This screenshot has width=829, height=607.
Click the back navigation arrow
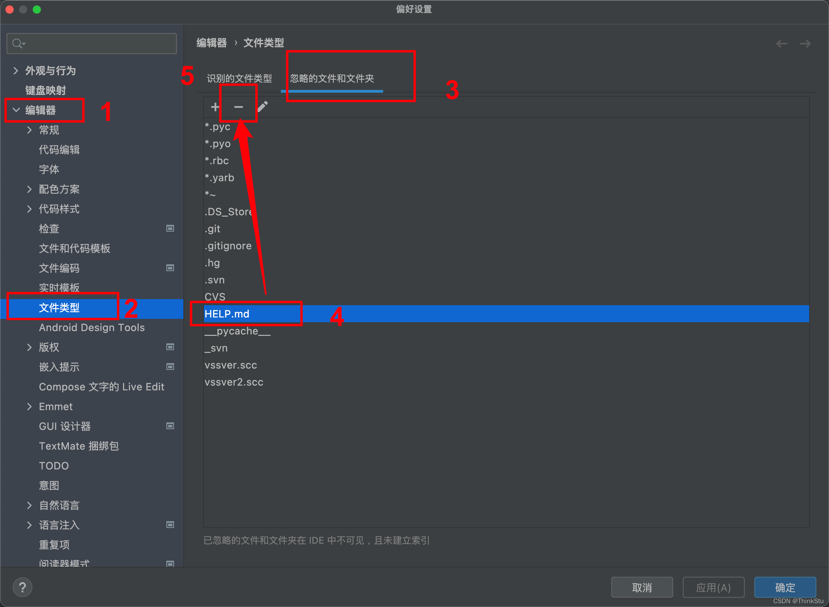click(x=781, y=44)
